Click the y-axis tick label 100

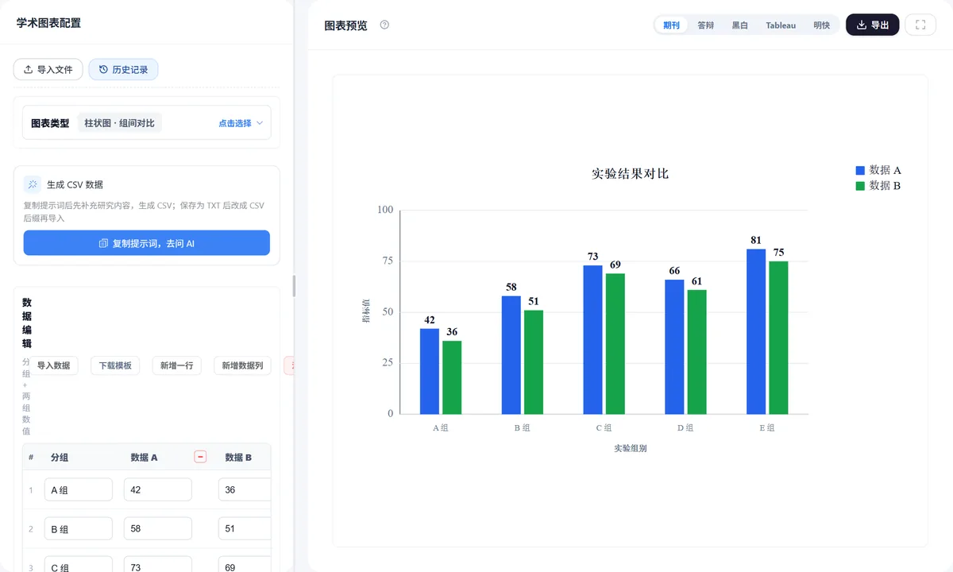pyautogui.click(x=385, y=210)
